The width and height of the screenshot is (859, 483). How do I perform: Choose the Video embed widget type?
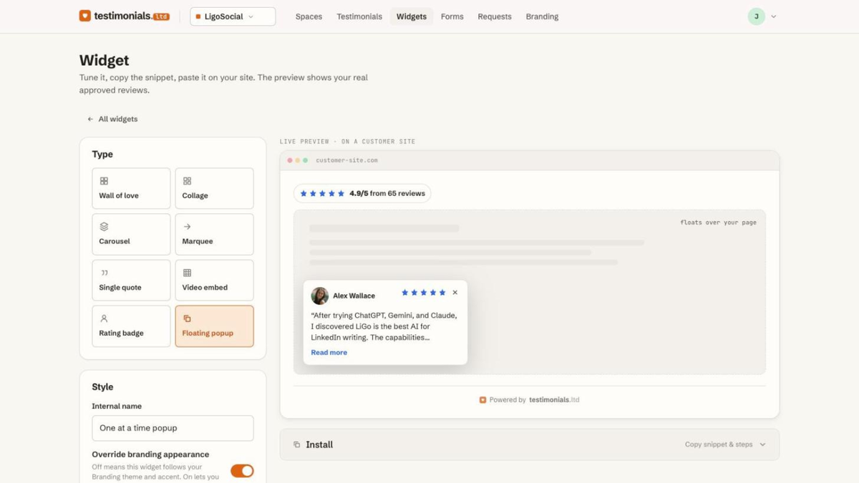pyautogui.click(x=214, y=280)
